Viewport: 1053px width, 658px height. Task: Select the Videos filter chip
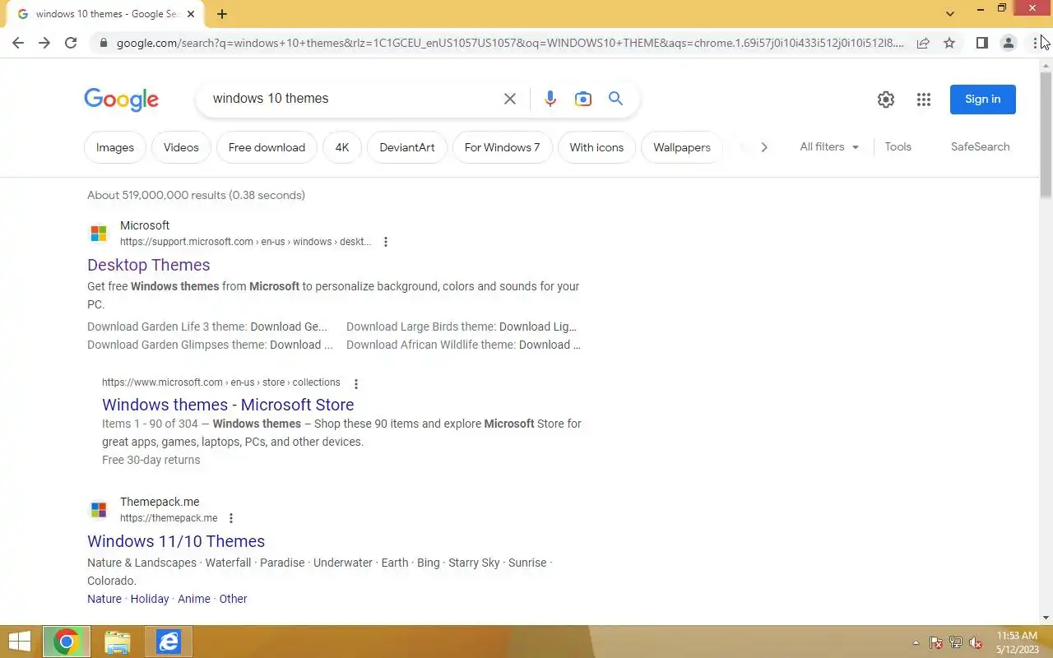click(x=181, y=147)
